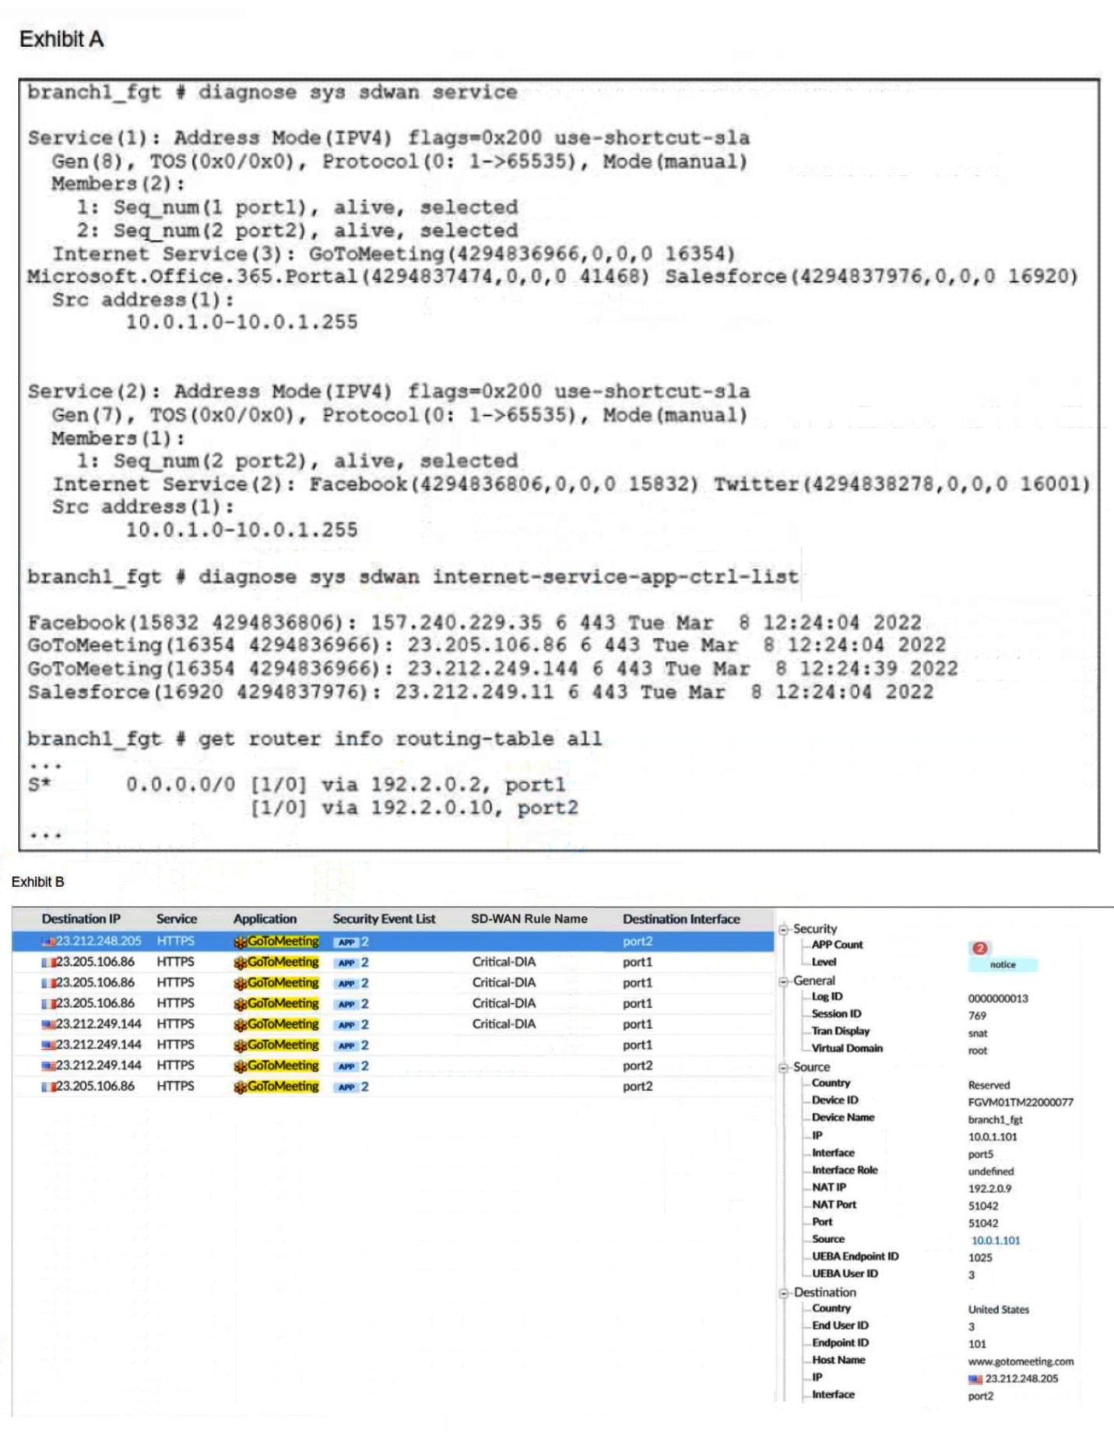Select the Virtual Domain tree item
The height and width of the screenshot is (1444, 1114).
847,1048
